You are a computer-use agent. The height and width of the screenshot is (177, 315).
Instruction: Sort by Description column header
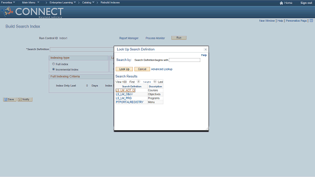156,87
